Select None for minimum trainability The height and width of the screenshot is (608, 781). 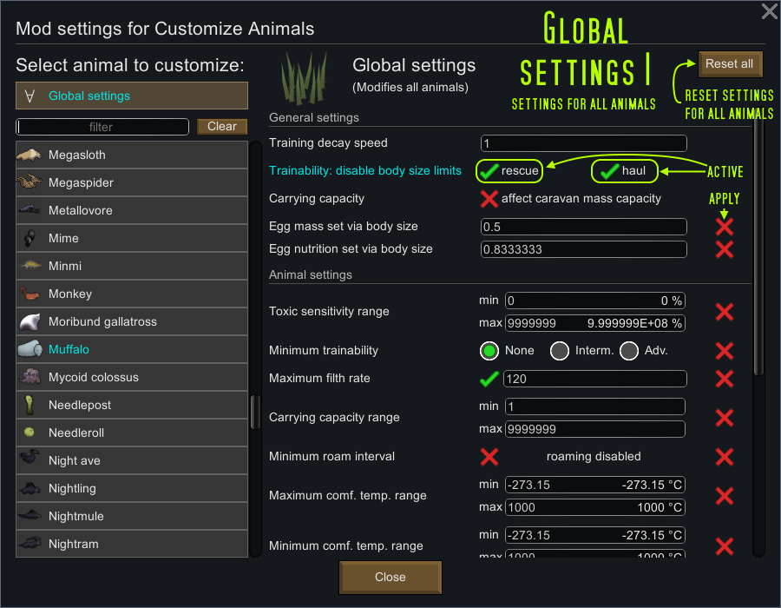489,351
